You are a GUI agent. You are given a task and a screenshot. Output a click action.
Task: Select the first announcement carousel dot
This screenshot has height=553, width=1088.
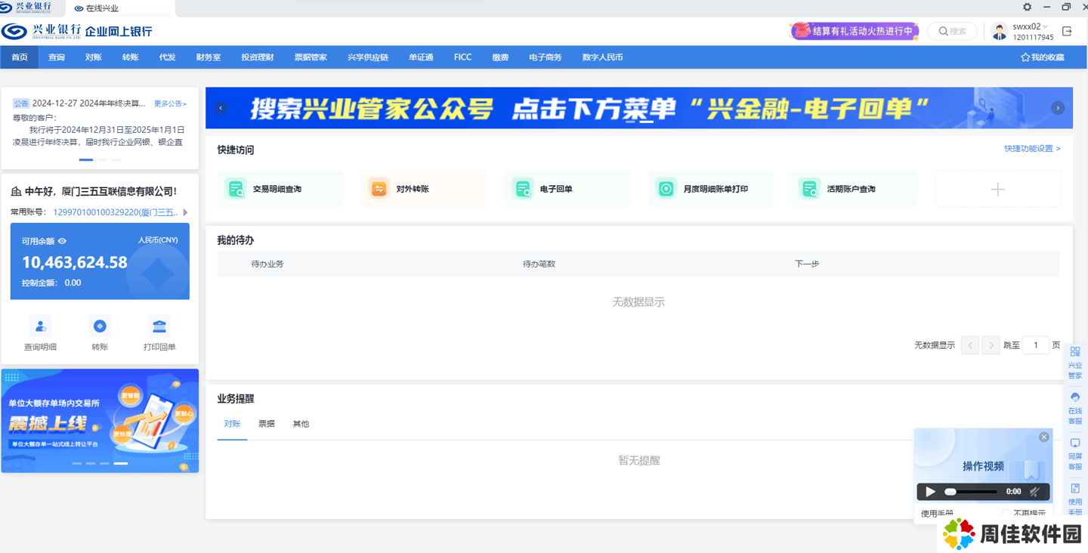click(86, 159)
